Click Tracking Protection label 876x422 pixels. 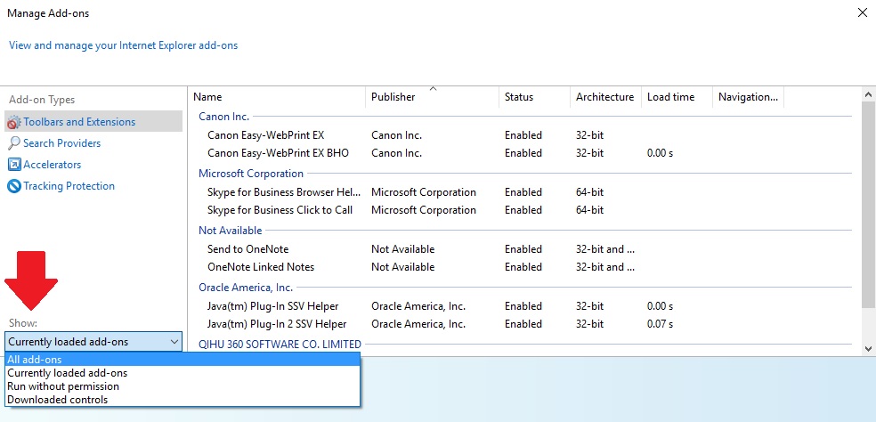pos(69,185)
